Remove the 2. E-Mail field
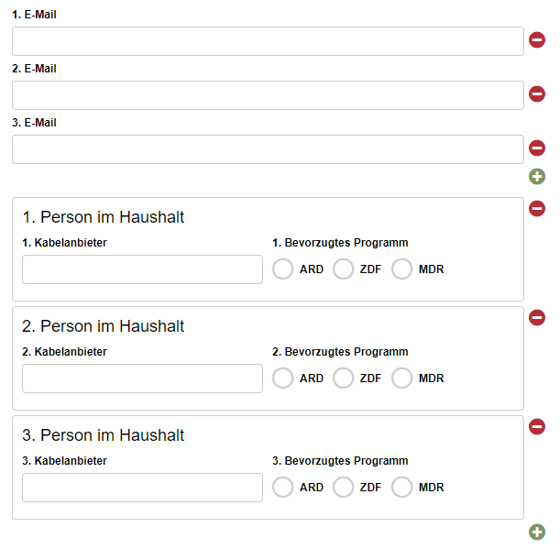 (537, 93)
